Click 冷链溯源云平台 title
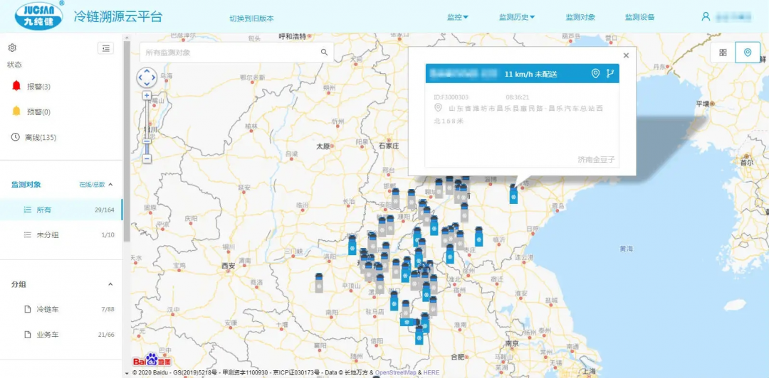The image size is (769, 378). pyautogui.click(x=118, y=16)
